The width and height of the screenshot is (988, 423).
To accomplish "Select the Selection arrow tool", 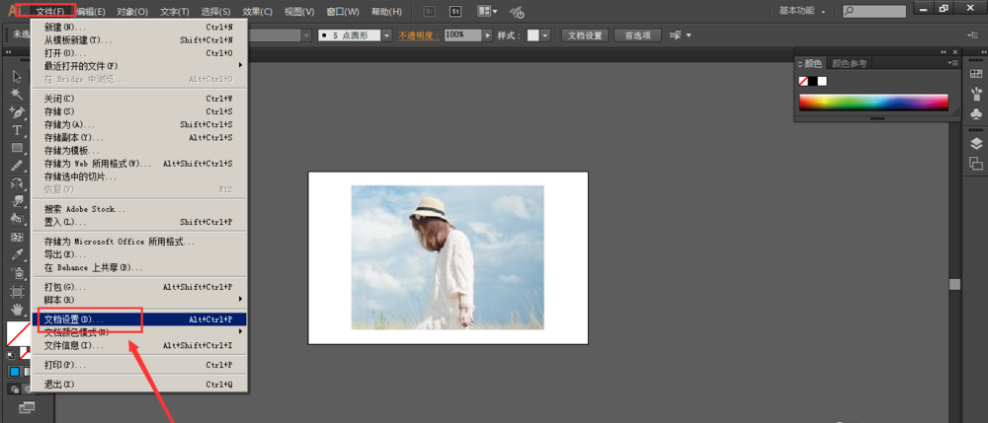I will [17, 76].
